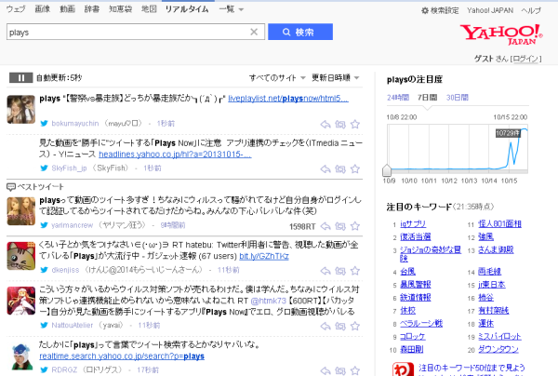558x376 pixels.
Task: Pause auto-update with the pause button
Action: [x=20, y=77]
